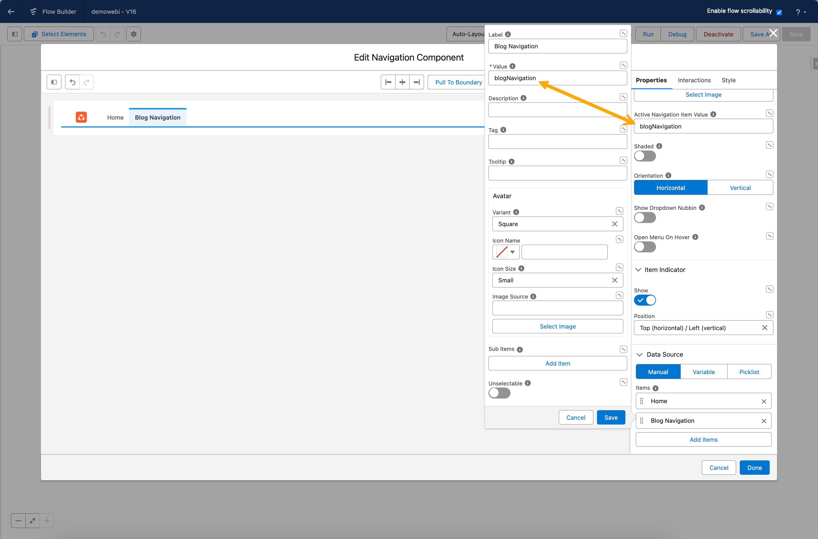Click the align right boundary icon
Viewport: 818px width, 539px height.
click(417, 82)
